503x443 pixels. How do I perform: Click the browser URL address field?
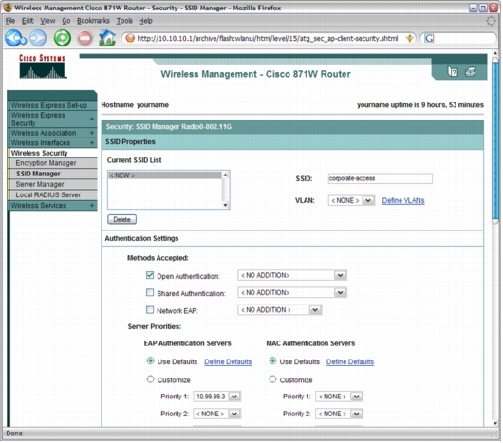pos(268,39)
